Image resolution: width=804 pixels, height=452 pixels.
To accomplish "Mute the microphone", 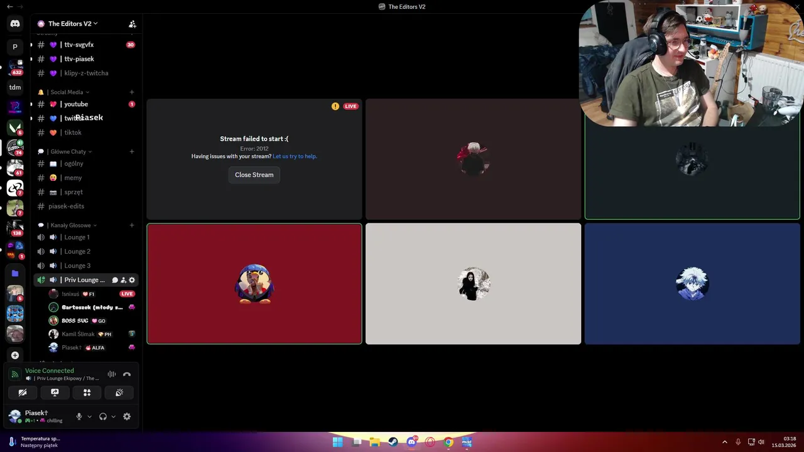I will pyautogui.click(x=79, y=416).
